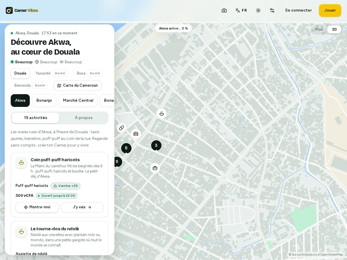The height and width of the screenshot is (260, 347).
Task: Open the FR language selector
Action: click(x=241, y=10)
